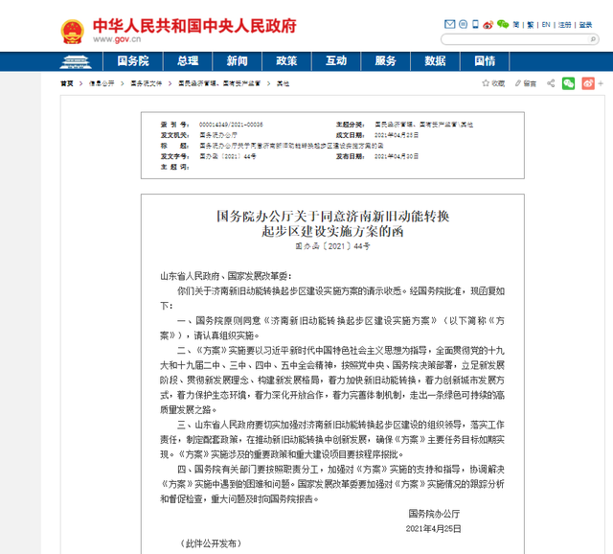The height and width of the screenshot is (554, 613).
Task: Click the national emblem logo
Action: click(71, 30)
